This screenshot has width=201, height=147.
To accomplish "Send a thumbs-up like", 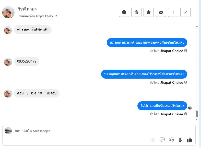I will 190,140.
